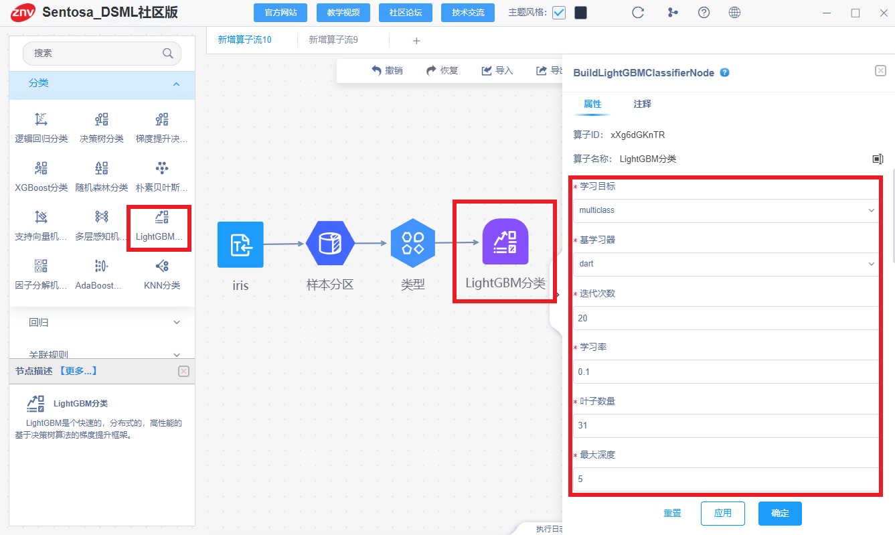Click the 社区论坛 button
Image resolution: width=895 pixels, height=535 pixels.
(406, 13)
